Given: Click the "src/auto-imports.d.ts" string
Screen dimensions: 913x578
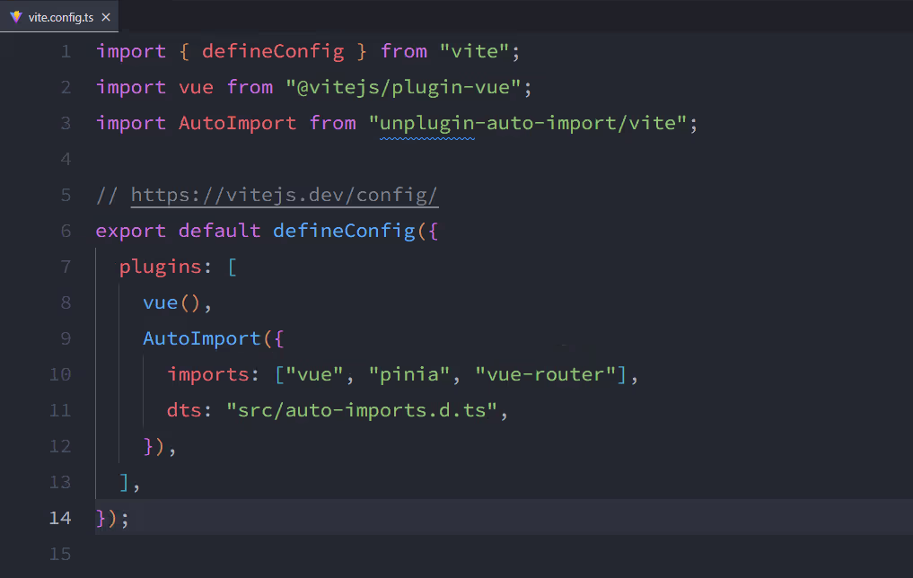Looking at the screenshot, I should [362, 411].
